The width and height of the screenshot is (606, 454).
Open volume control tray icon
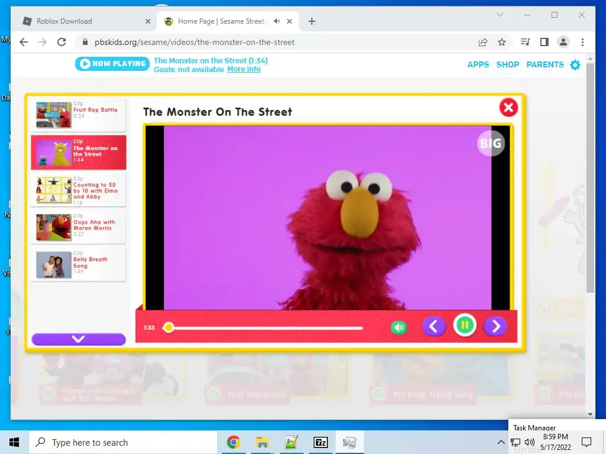(530, 442)
